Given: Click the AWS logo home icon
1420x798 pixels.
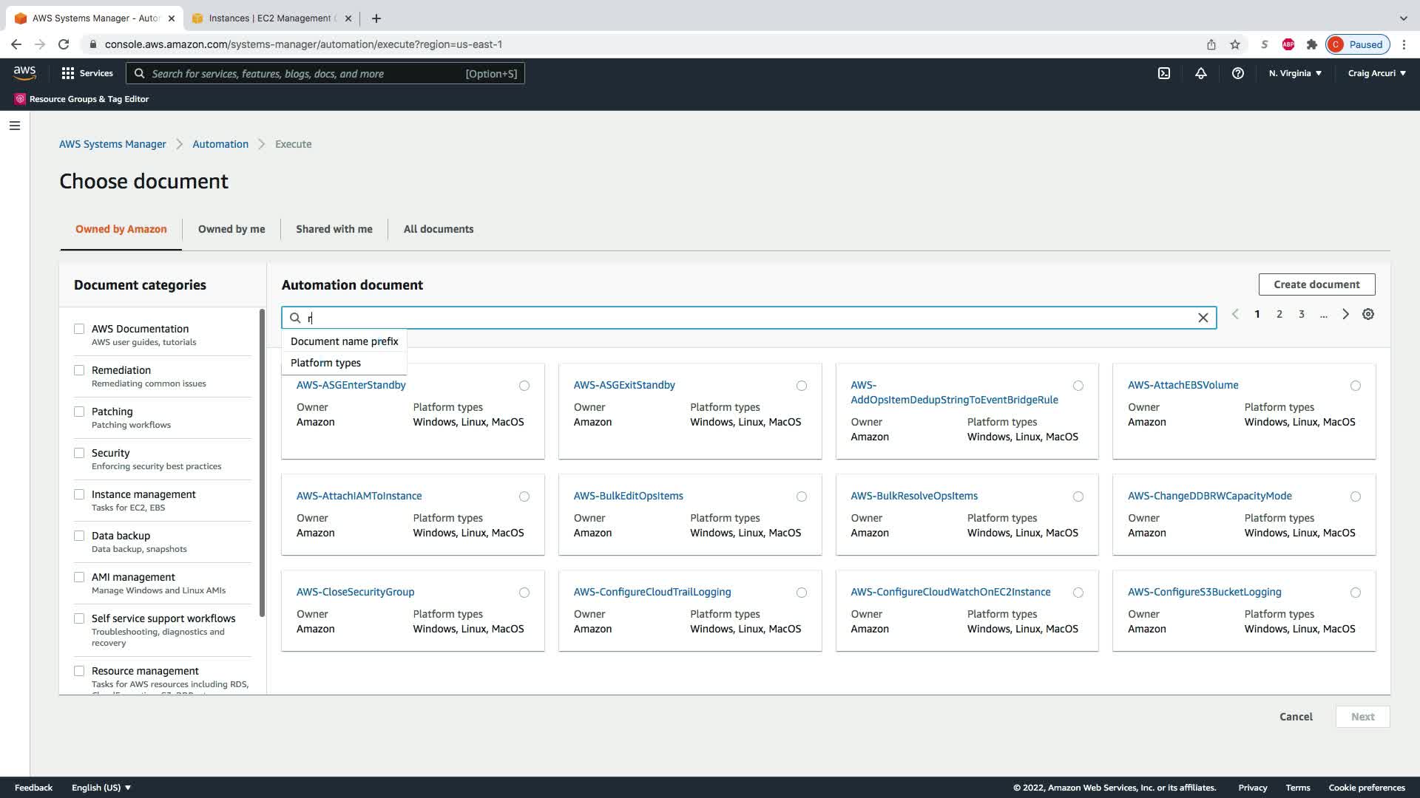Looking at the screenshot, I should tap(24, 72).
